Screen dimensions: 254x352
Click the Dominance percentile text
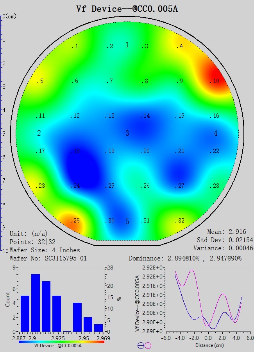pos(185,259)
